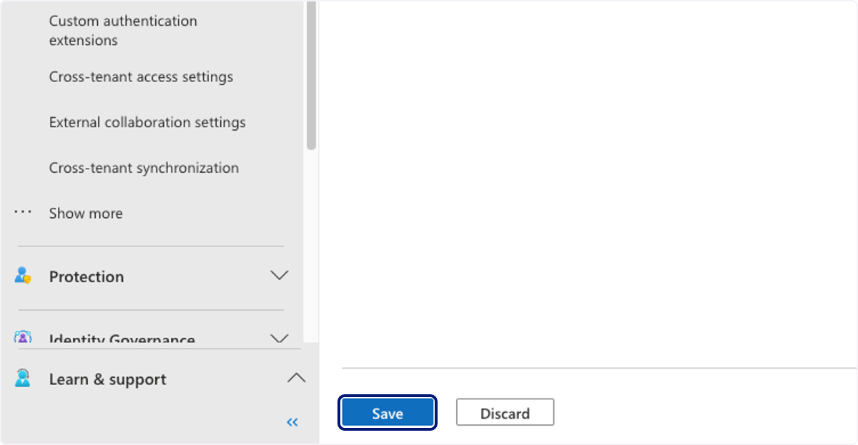Expand the Protection section chevron
858x445 pixels.
click(280, 276)
